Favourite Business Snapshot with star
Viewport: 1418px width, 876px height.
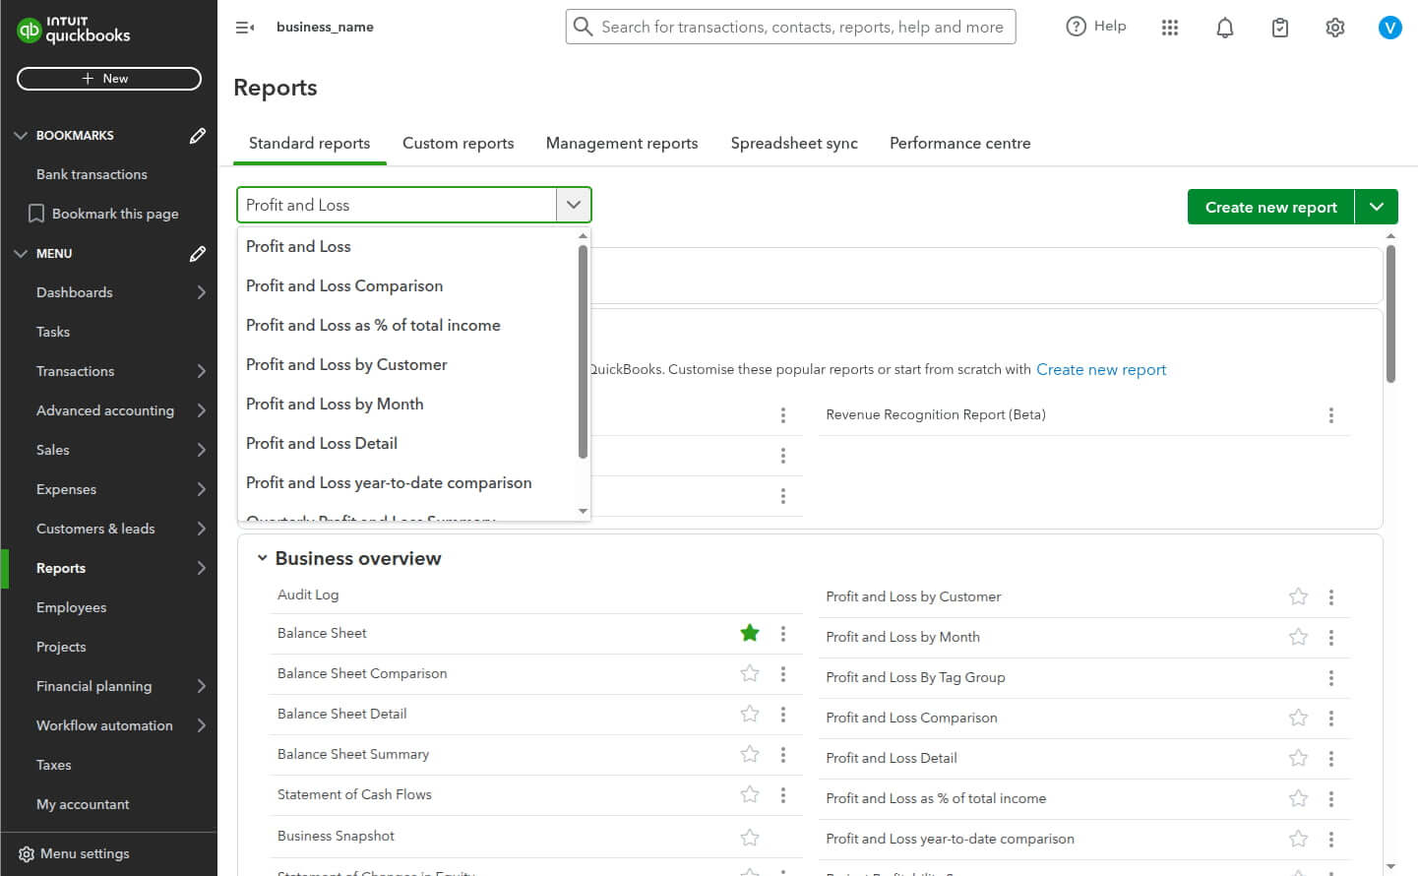(750, 837)
